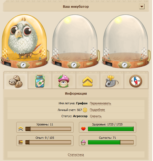Click the Переименовать link

point(100,103)
